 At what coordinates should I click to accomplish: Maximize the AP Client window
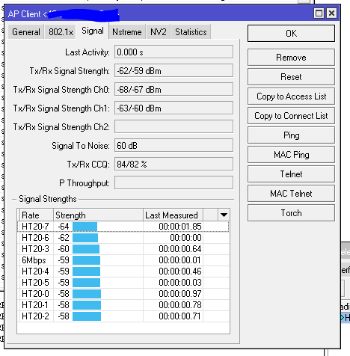click(x=319, y=13)
